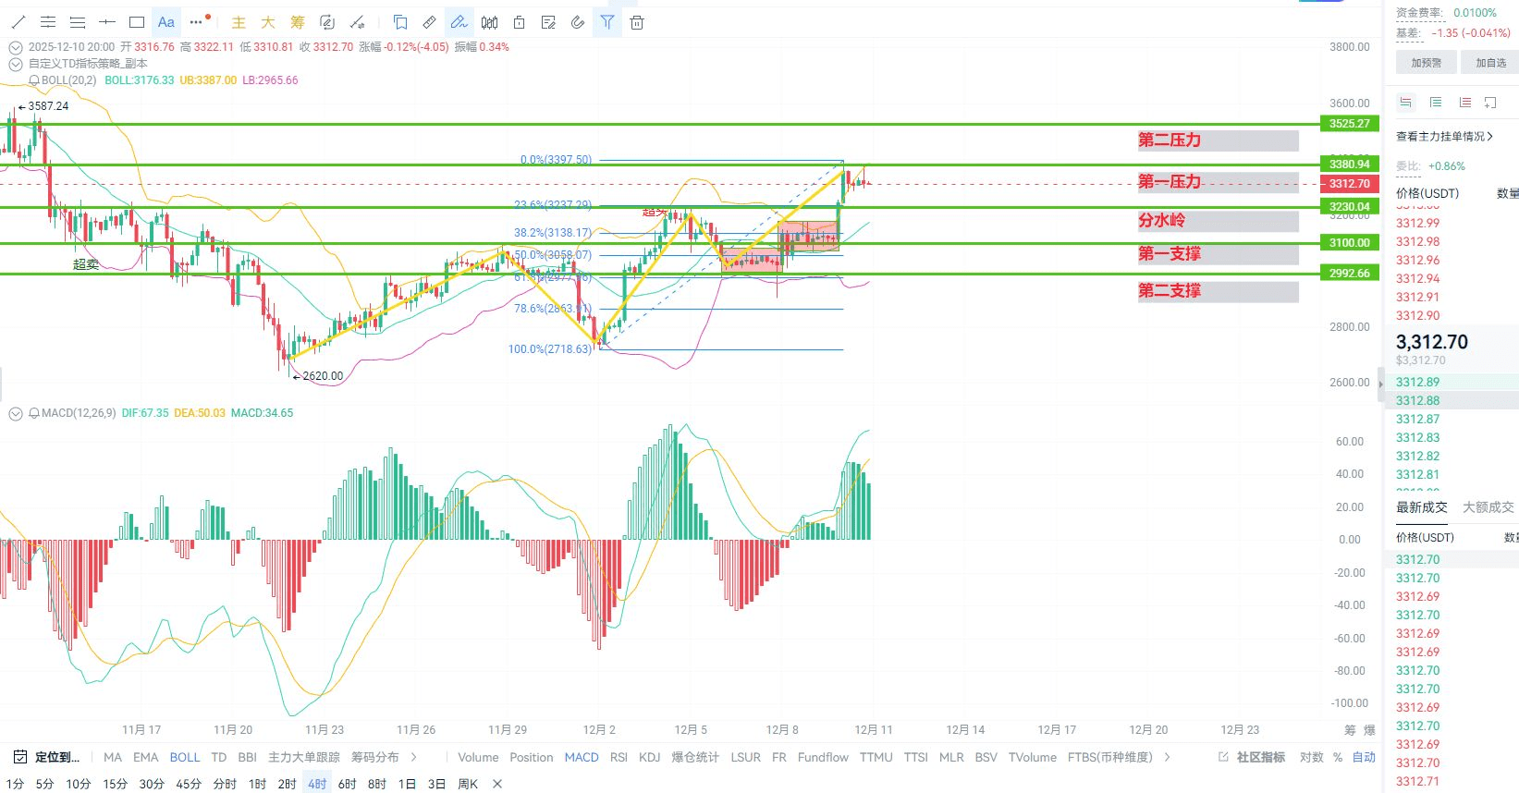Collapse the OHLC info row chevron
The image size is (1519, 793).
coord(16,47)
